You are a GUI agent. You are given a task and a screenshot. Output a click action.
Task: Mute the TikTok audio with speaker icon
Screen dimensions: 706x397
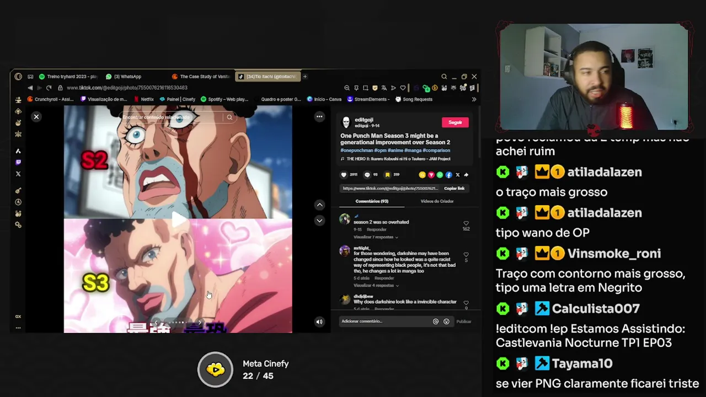click(x=319, y=322)
